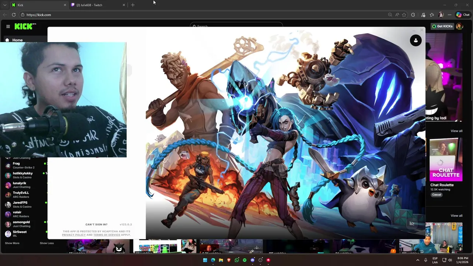Select TrulyEviLL channel in sidebar
Viewport: 473px width, 266px height.
coord(26,195)
